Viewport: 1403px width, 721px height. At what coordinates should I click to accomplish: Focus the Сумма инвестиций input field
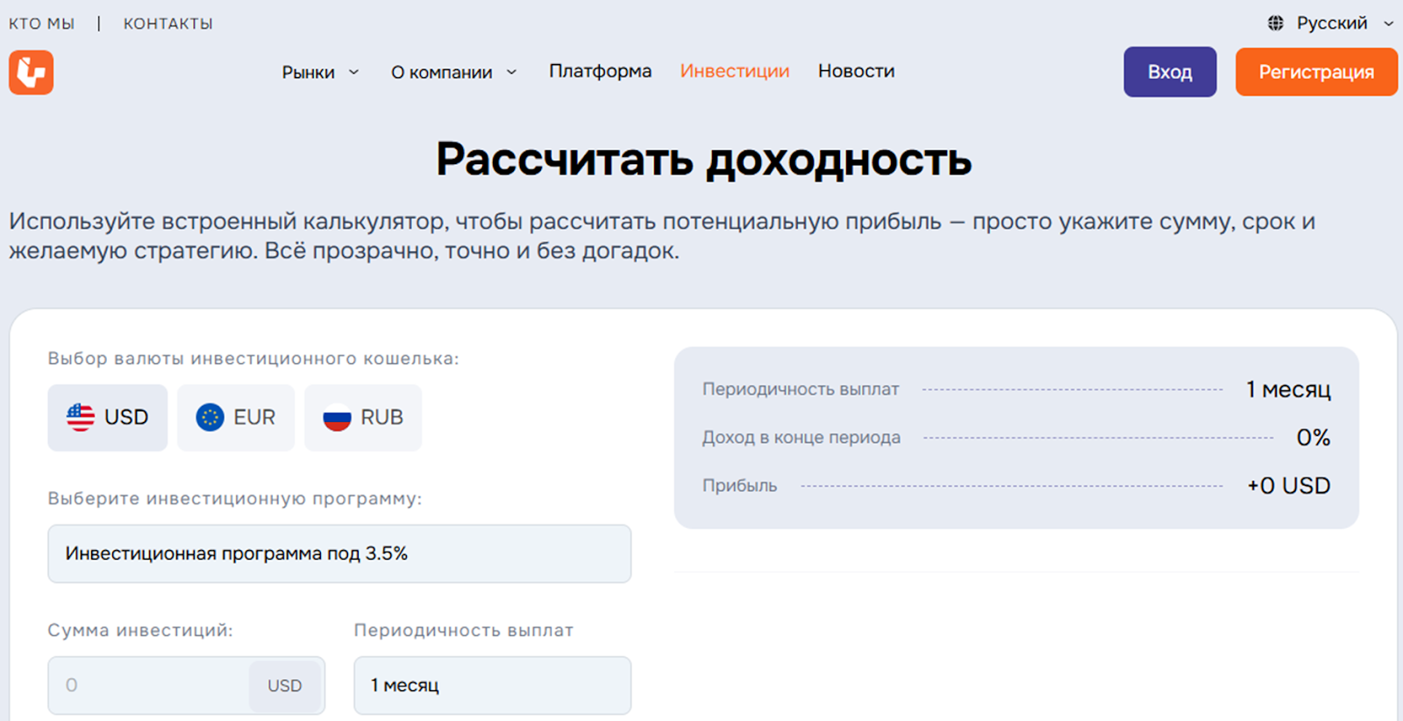(x=149, y=685)
